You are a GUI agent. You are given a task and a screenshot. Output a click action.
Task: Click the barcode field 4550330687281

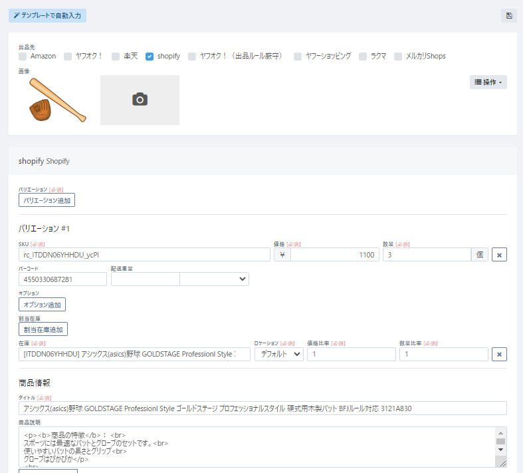point(62,279)
